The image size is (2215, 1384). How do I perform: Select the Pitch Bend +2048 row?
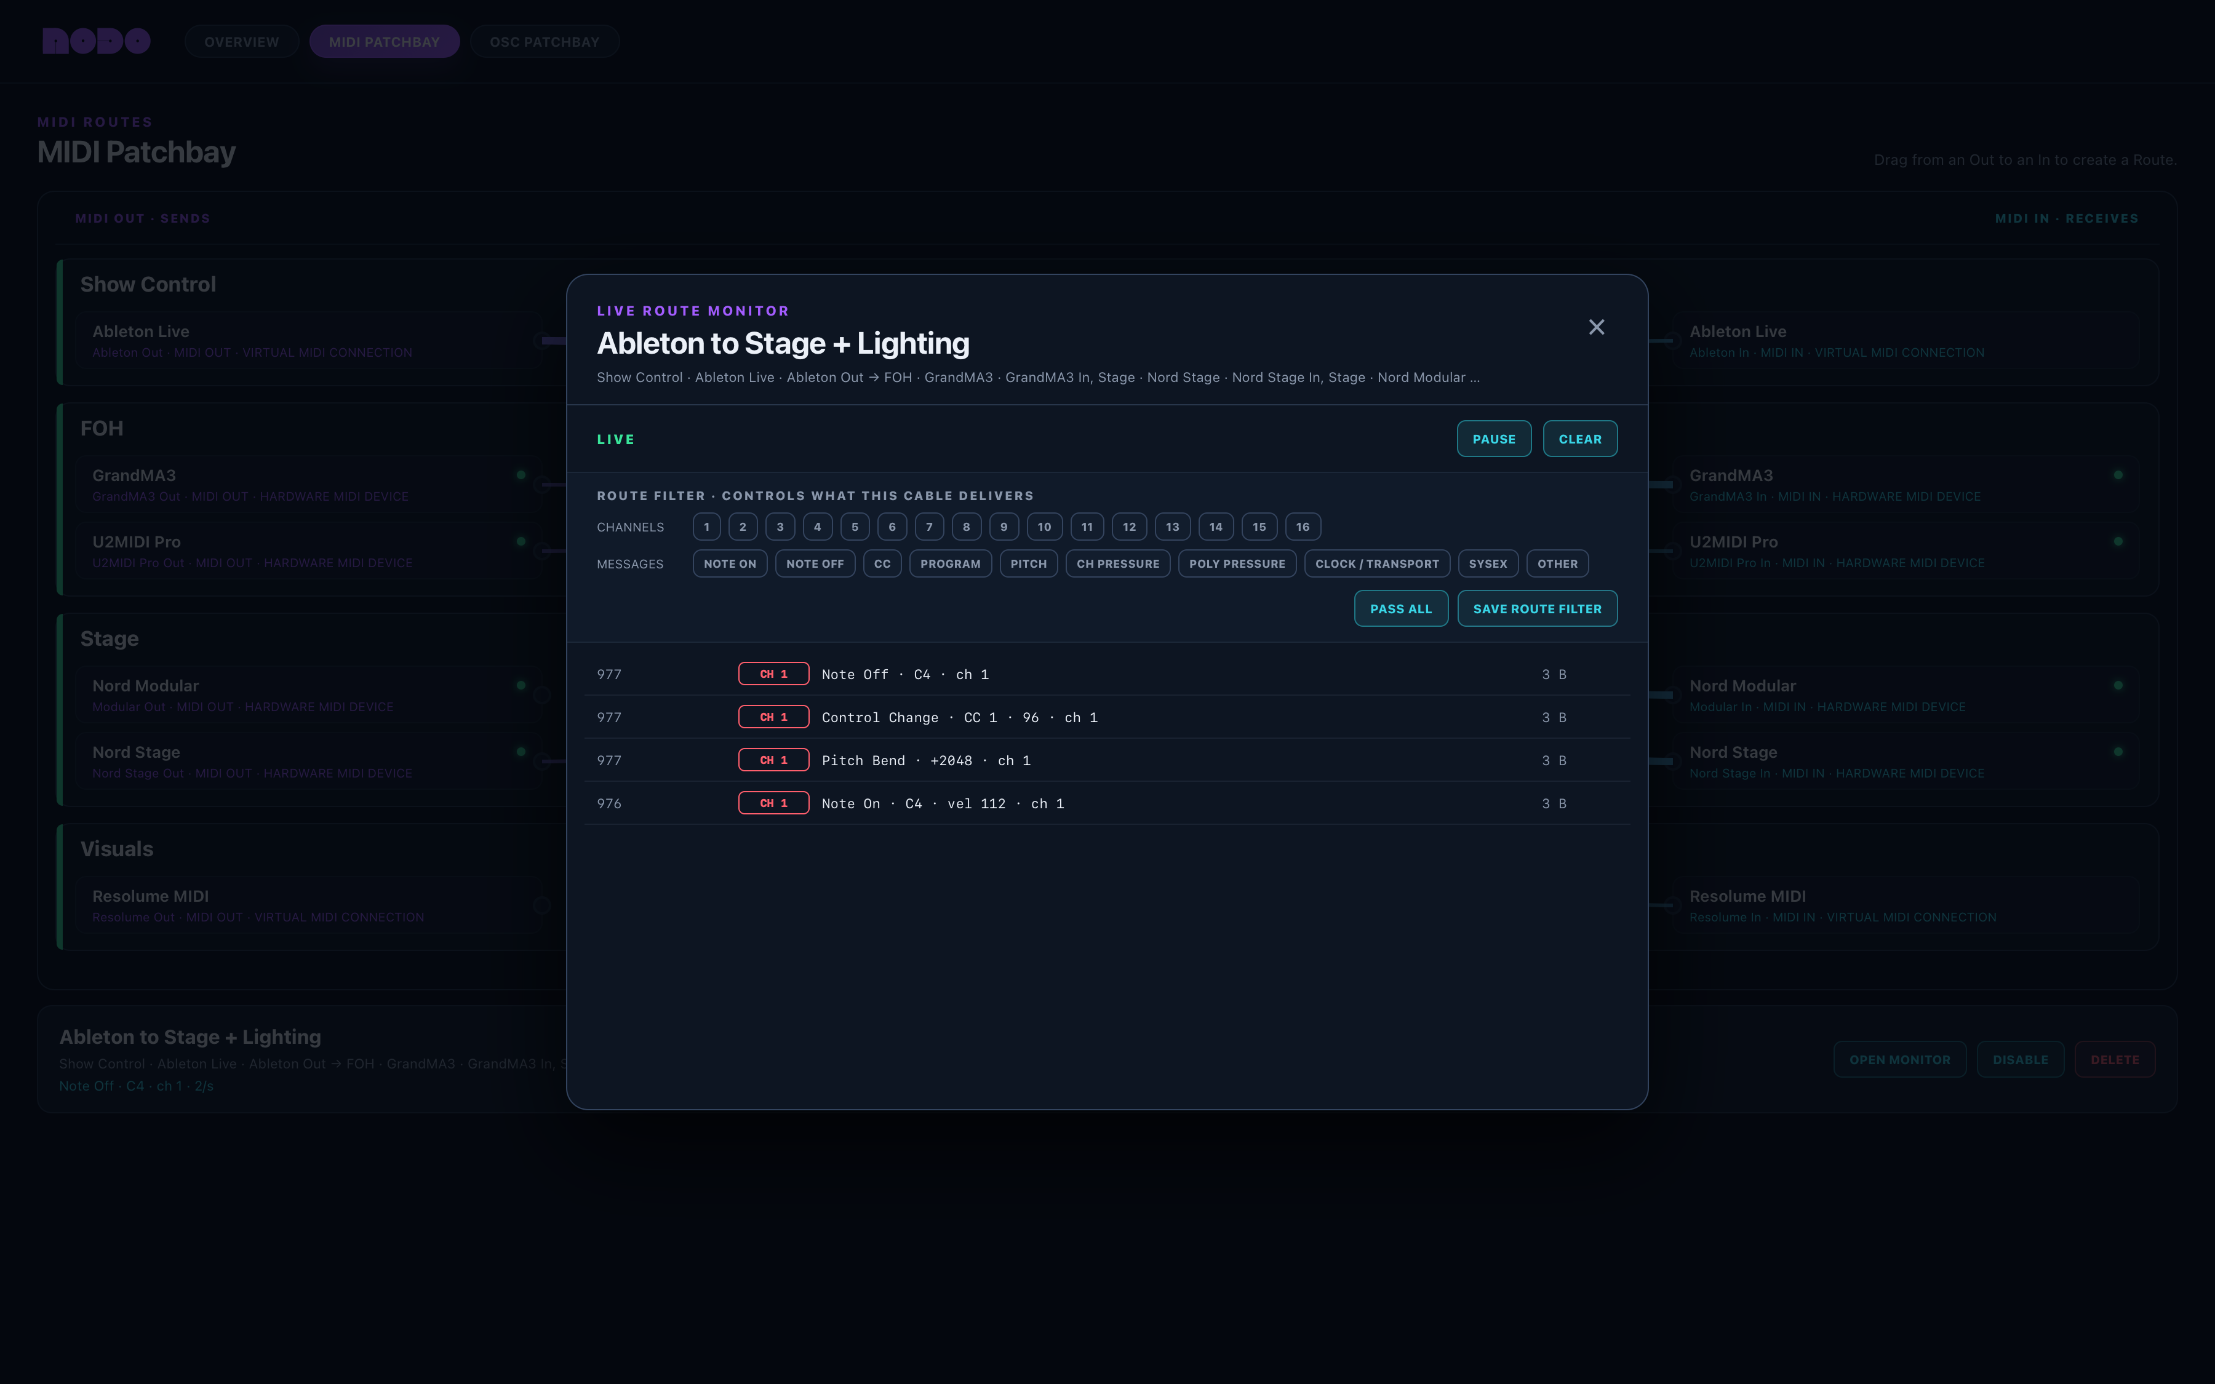[1107, 760]
